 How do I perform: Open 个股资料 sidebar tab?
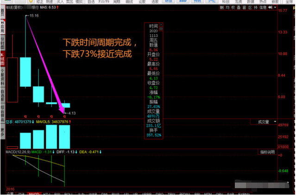(x=2, y=77)
